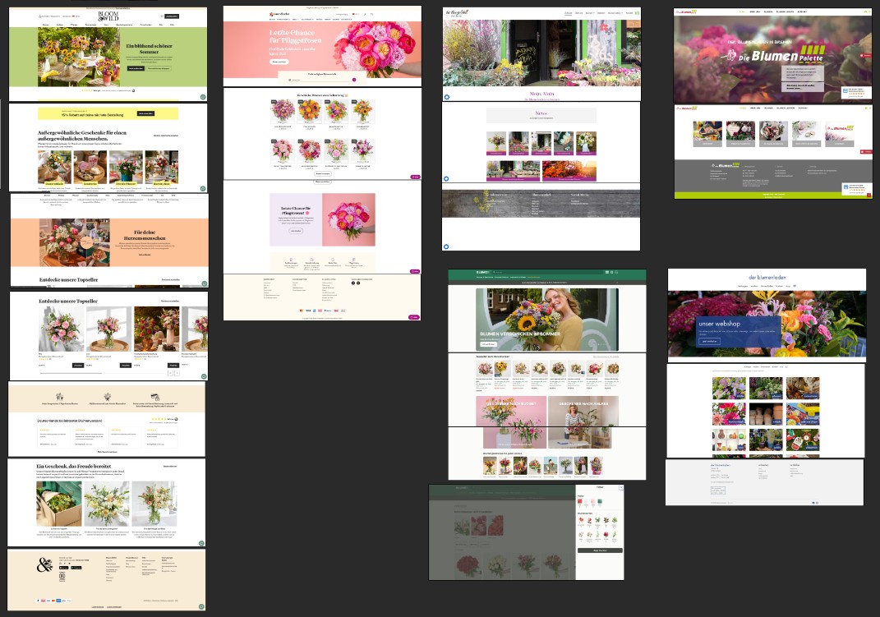Click the dark apply button in Filter panel
Image resolution: width=880 pixels, height=617 pixels.
tap(599, 550)
